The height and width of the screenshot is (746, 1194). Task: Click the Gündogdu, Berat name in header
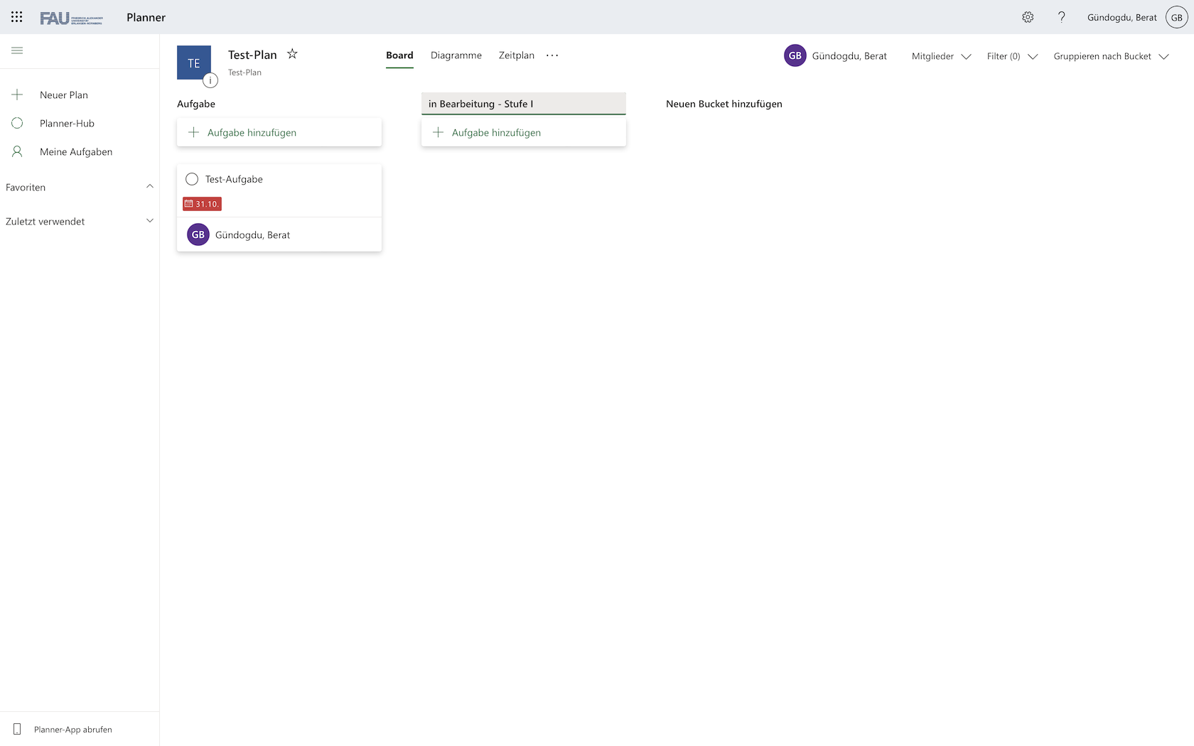[1122, 18]
